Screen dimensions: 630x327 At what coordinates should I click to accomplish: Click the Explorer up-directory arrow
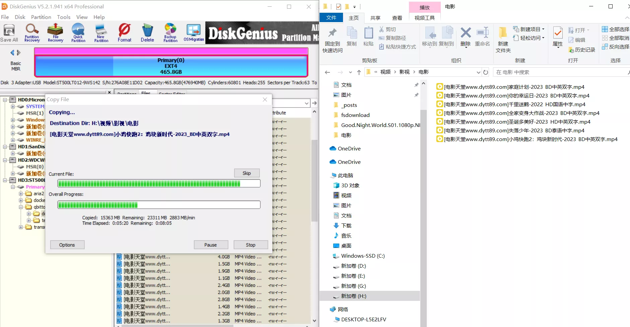click(359, 72)
